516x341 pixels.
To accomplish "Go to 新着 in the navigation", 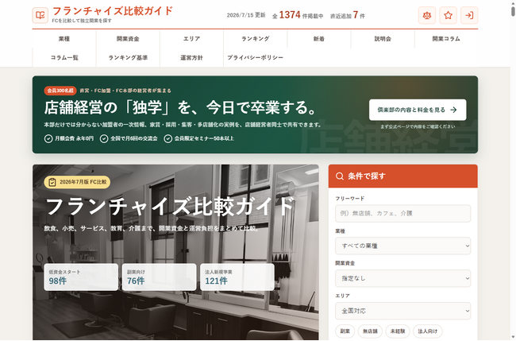I will 319,39.
